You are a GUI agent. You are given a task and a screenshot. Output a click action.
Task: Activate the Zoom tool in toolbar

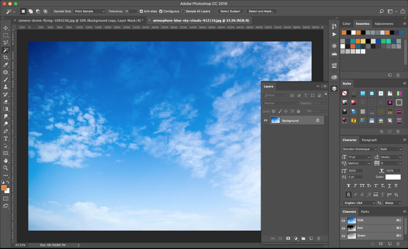point(6,168)
